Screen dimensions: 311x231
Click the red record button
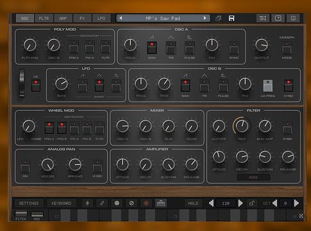[x=146, y=203]
